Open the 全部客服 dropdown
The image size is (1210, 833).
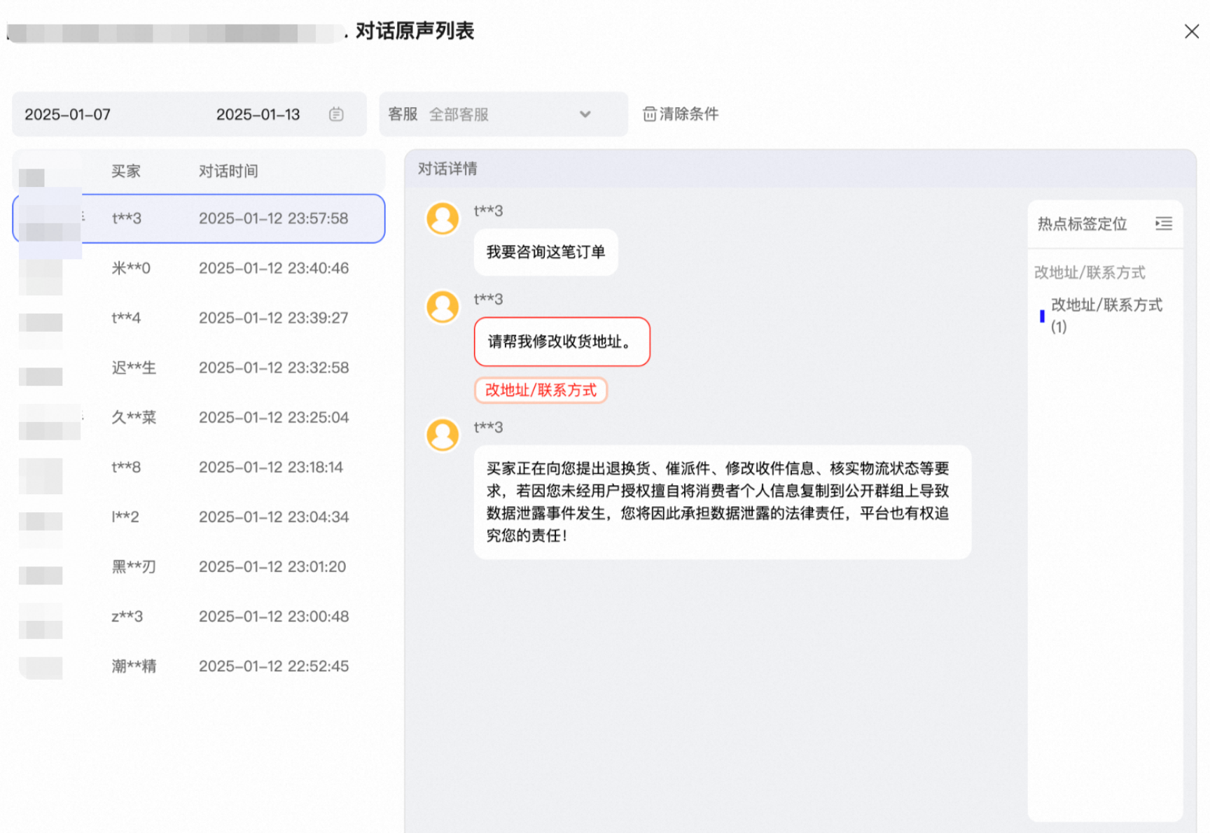coord(503,114)
